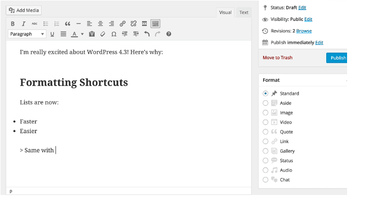Screen dimensions: 369x201
Task: Move the post to Trash
Action: click(277, 58)
